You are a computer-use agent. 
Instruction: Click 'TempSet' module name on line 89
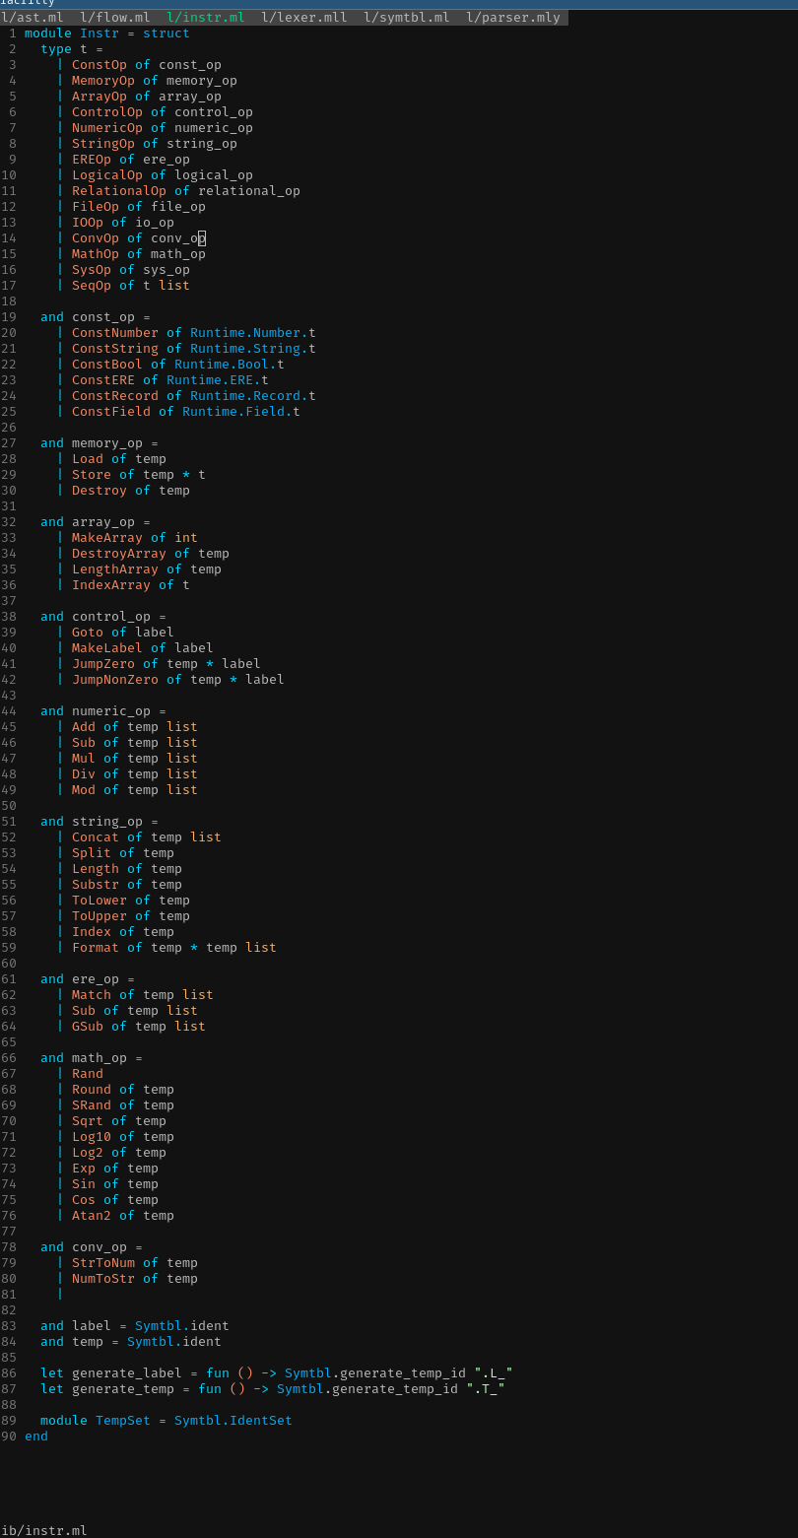click(123, 1421)
